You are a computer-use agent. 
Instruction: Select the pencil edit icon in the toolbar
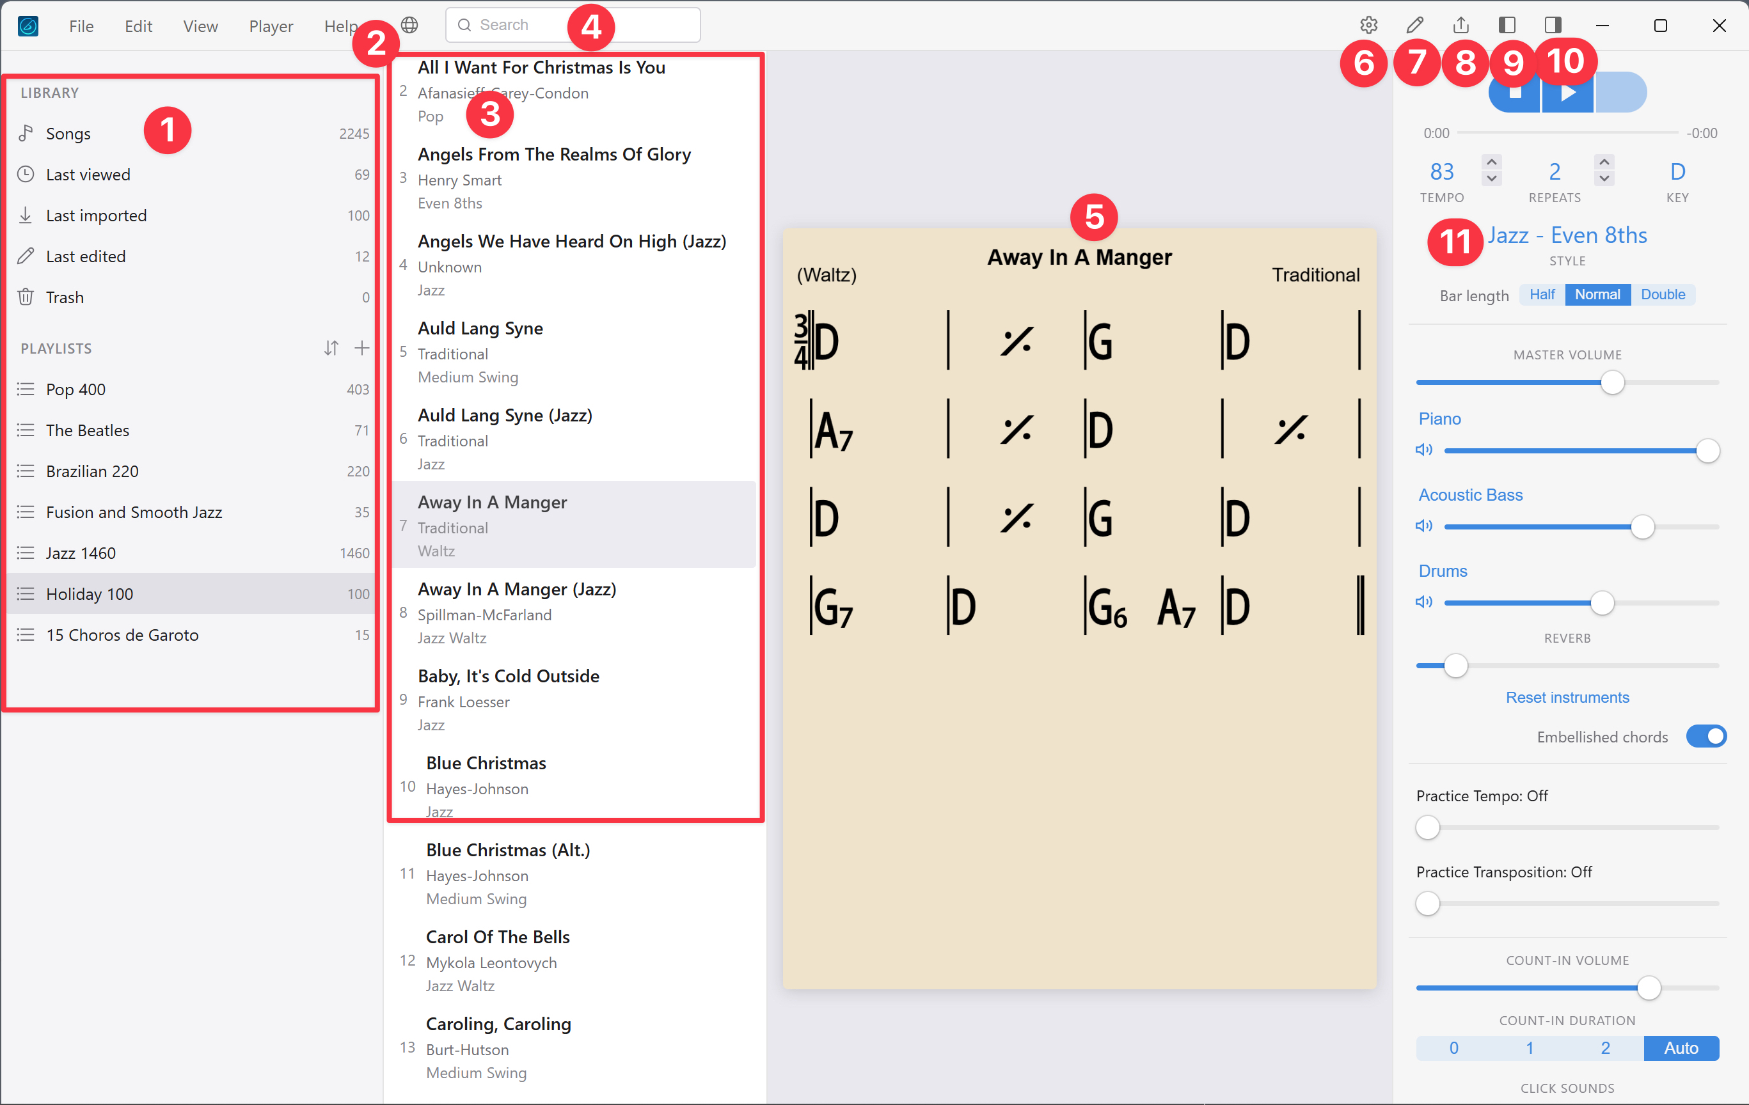coord(1415,24)
